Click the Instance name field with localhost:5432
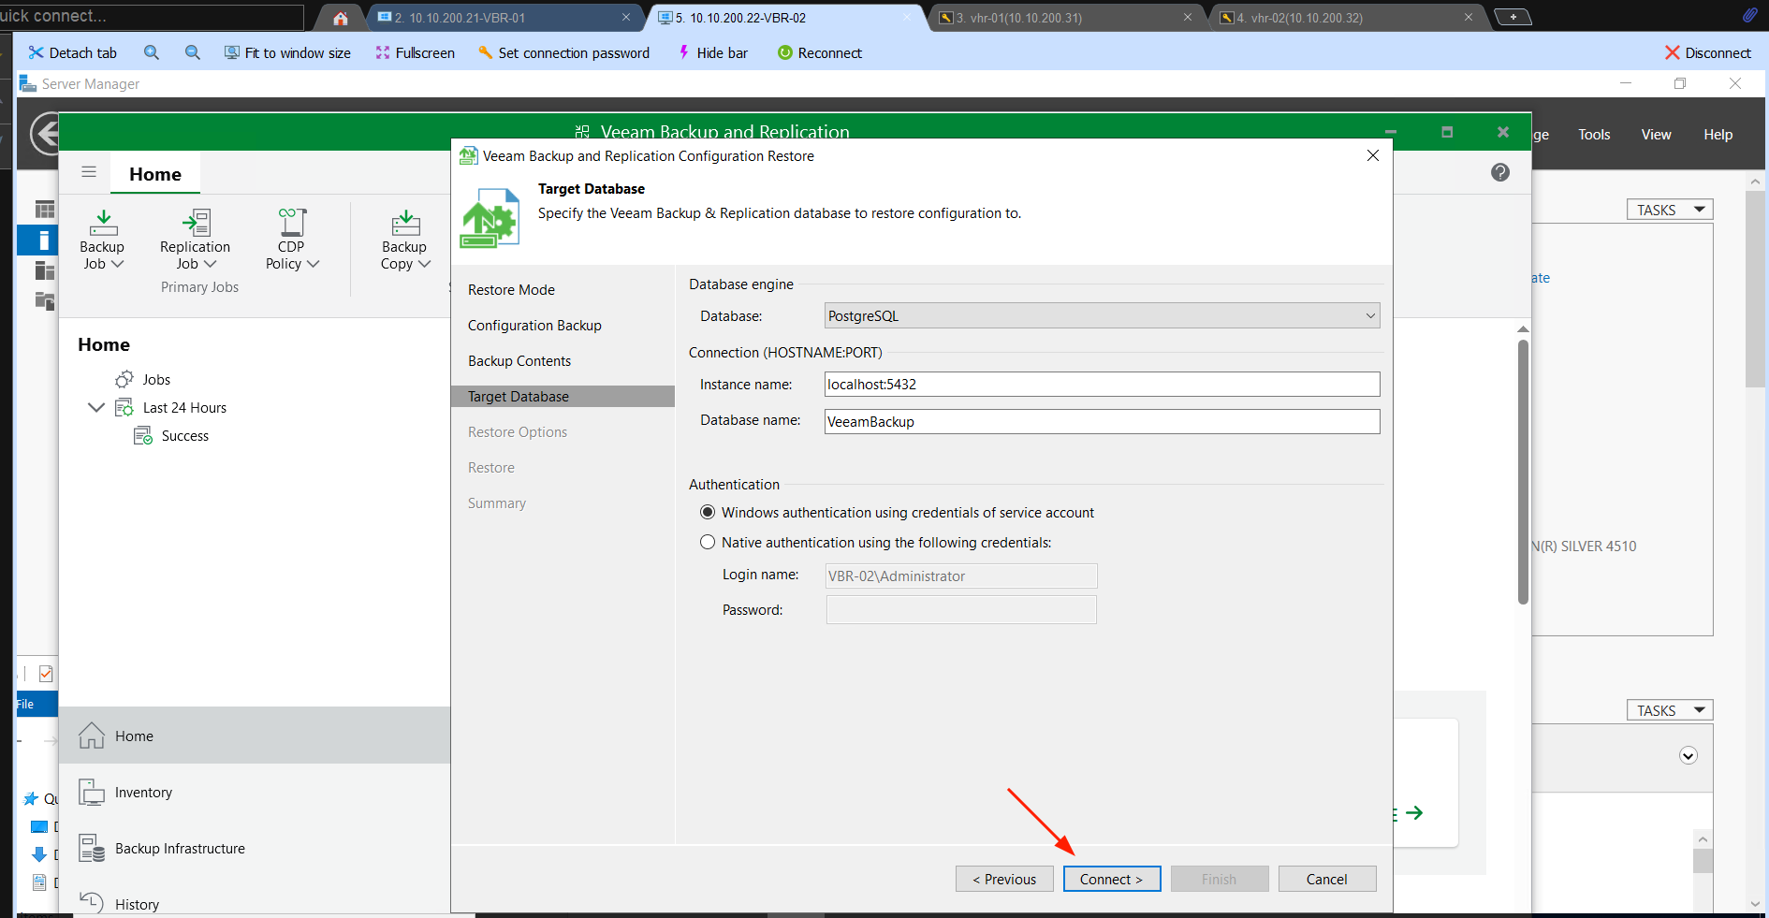This screenshot has width=1769, height=918. pos(1102,384)
